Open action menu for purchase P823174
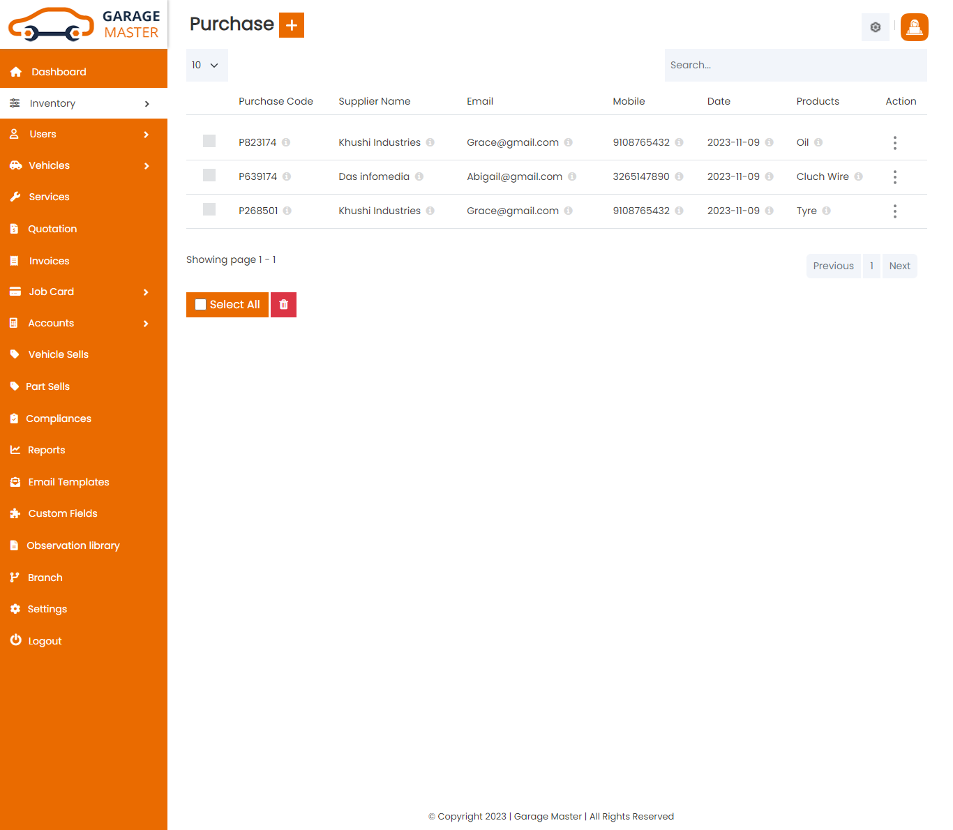The image size is (953, 830). coord(894,143)
